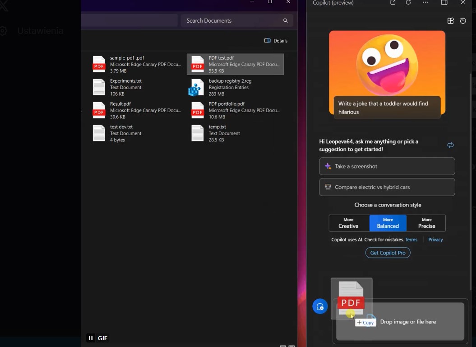Screen dimensions: 476x347
Task: Open Copilot chat history
Action: 463,21
